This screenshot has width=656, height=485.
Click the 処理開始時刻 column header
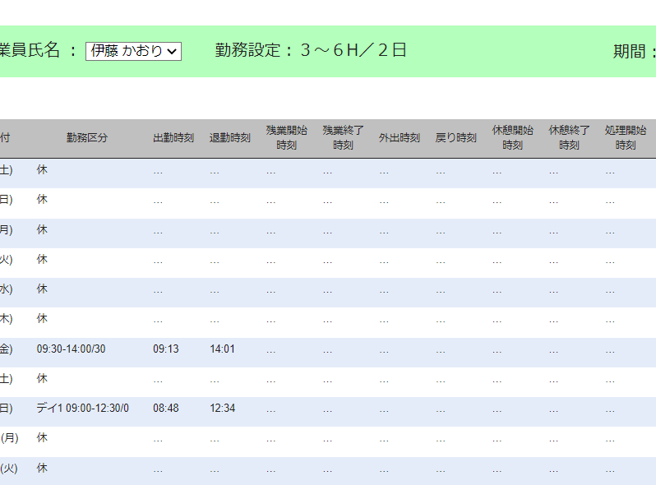(626, 138)
